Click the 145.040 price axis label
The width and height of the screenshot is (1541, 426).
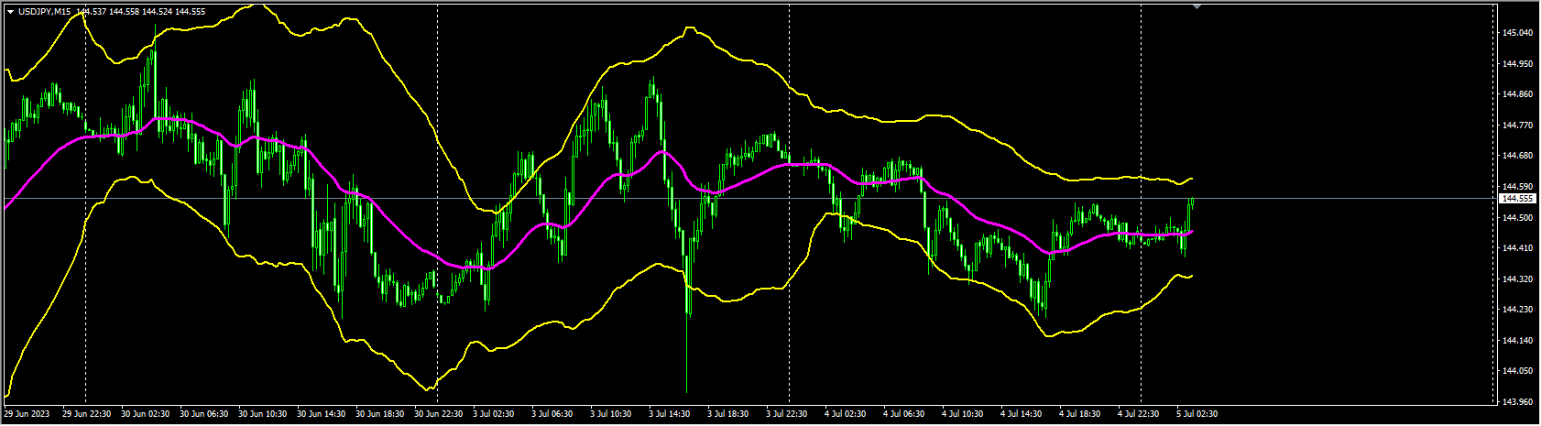(1518, 33)
